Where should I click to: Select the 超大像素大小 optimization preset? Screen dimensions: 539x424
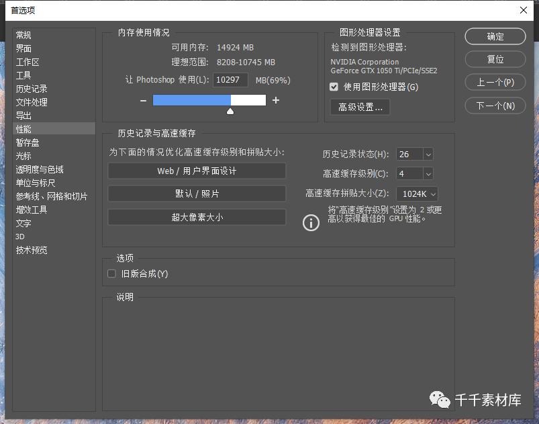[196, 217]
